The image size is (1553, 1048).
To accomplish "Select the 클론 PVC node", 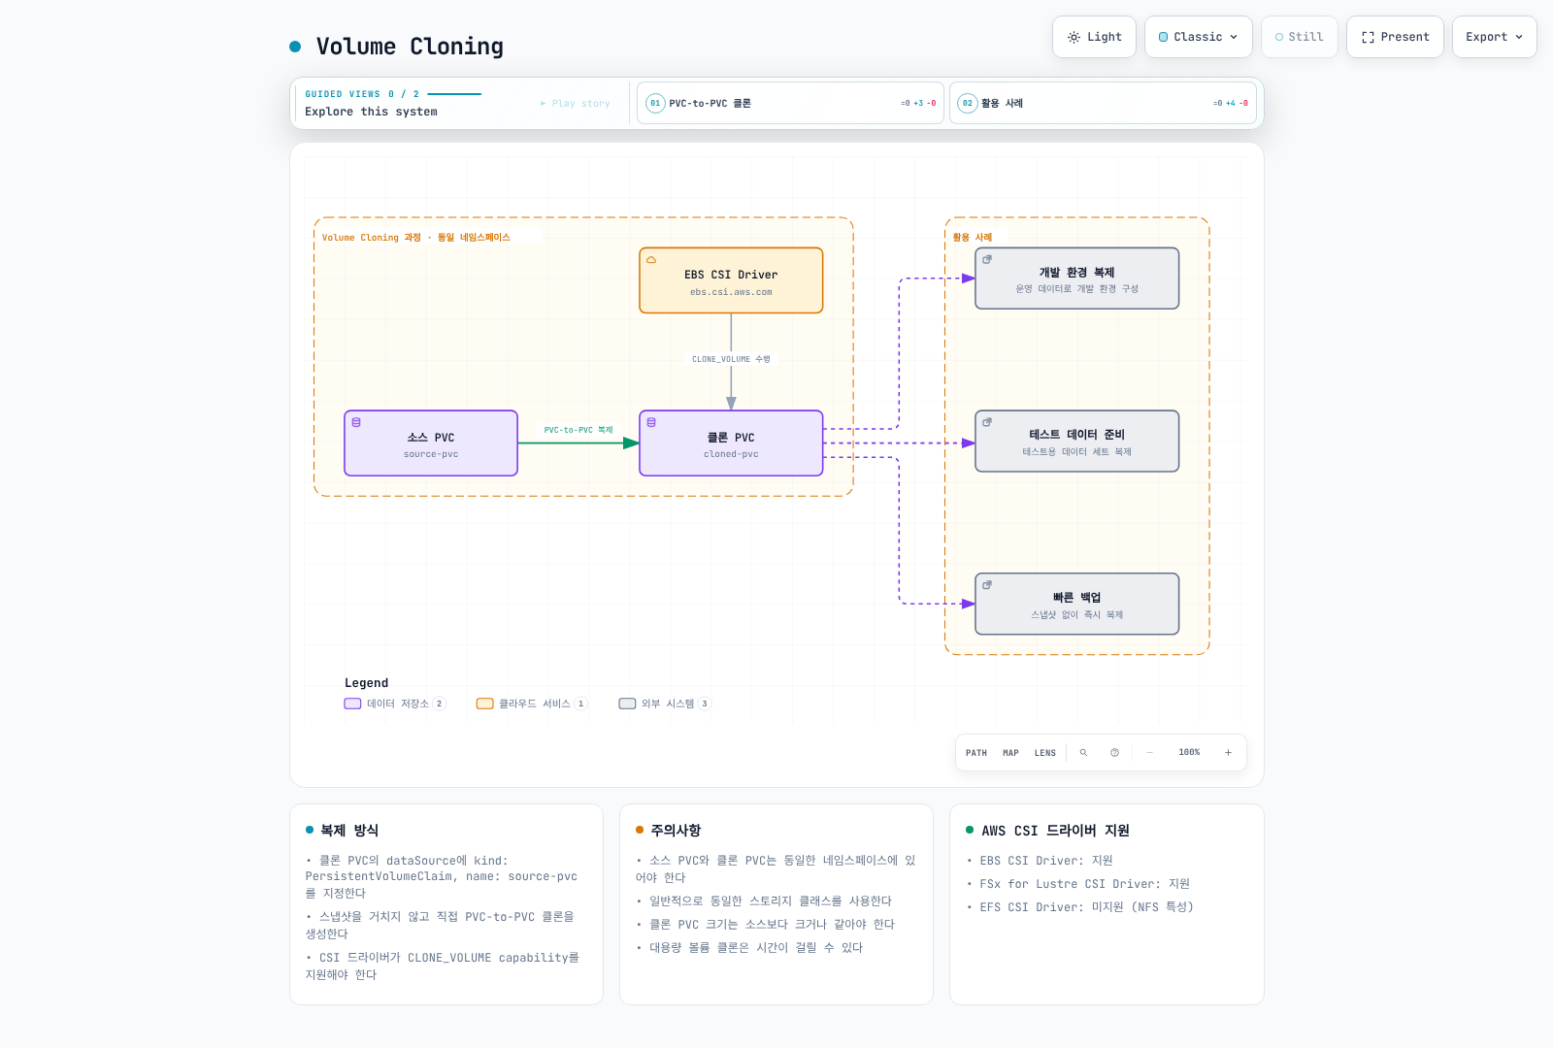I will 731,443.
